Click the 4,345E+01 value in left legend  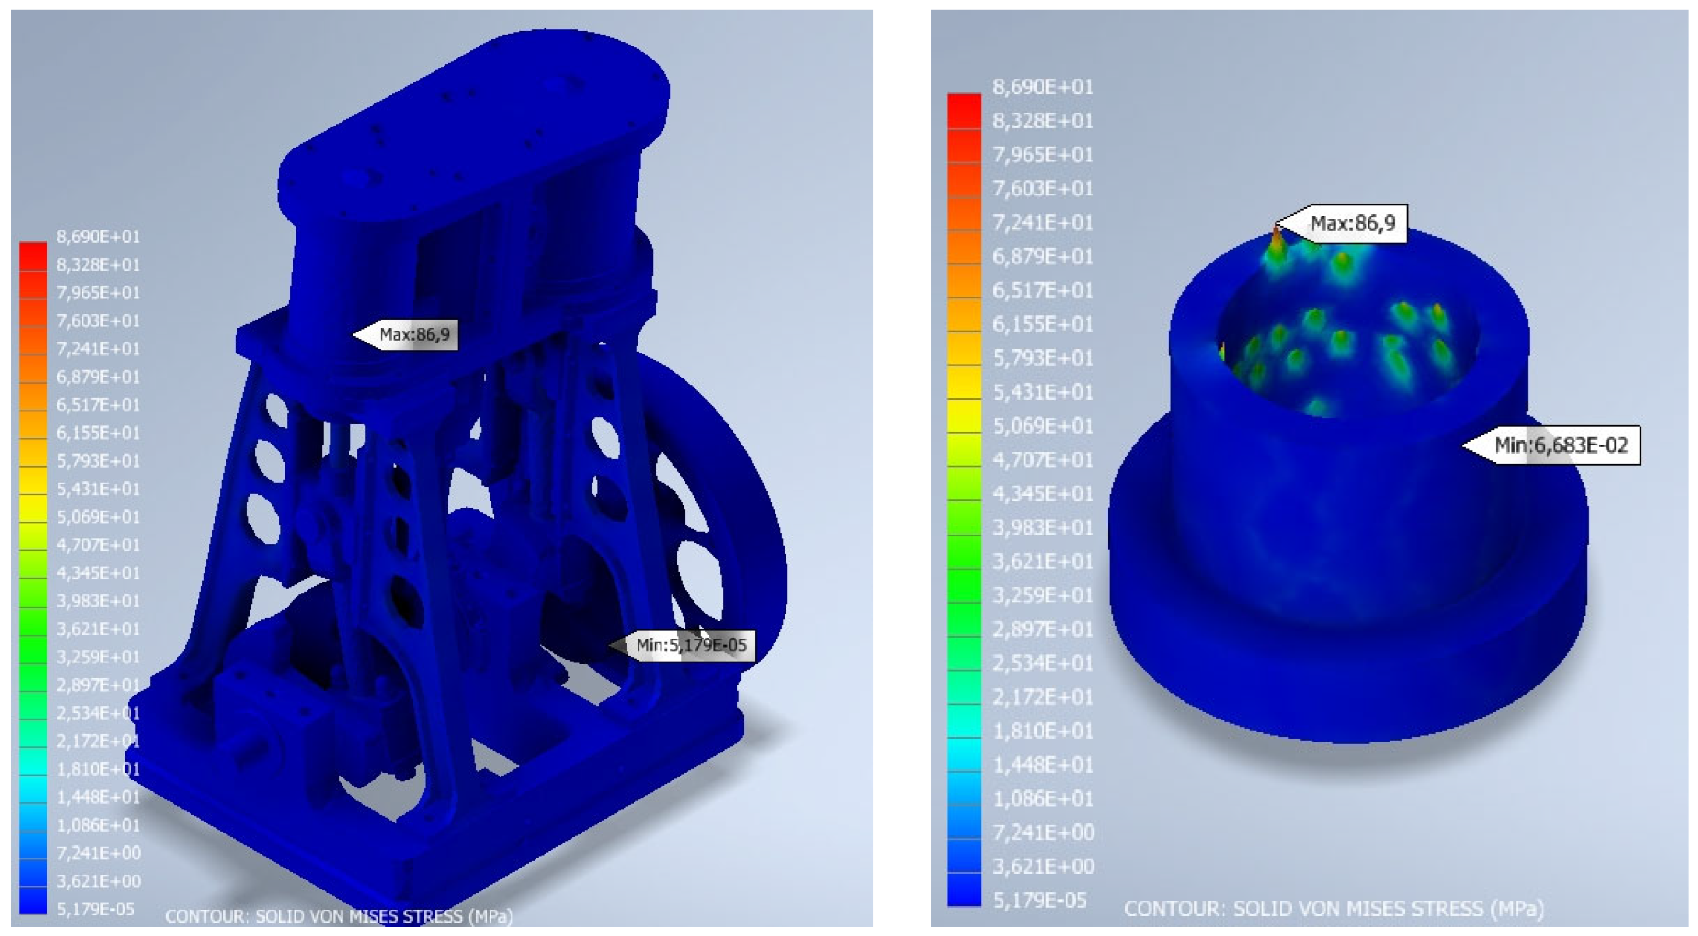[x=98, y=573]
